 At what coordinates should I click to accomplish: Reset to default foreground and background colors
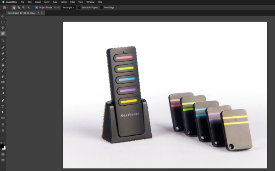click(x=1, y=143)
